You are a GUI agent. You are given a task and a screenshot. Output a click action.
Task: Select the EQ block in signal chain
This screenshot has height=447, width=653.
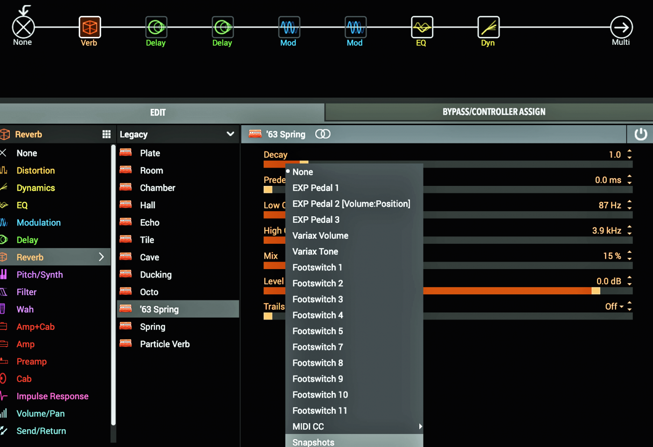click(x=422, y=27)
